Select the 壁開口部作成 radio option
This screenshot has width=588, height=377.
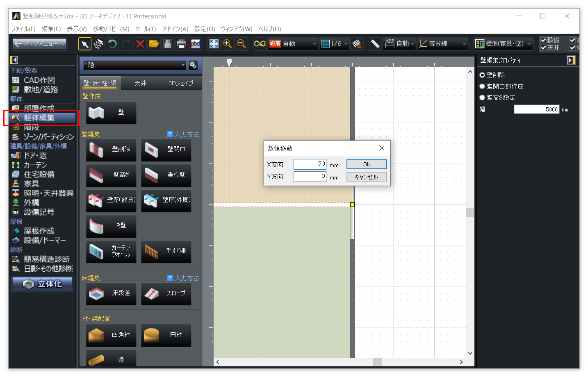[483, 86]
